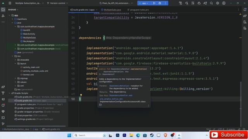Open IDE settings gear icon
This screenshot has height=139, width=248.
[217, 3]
